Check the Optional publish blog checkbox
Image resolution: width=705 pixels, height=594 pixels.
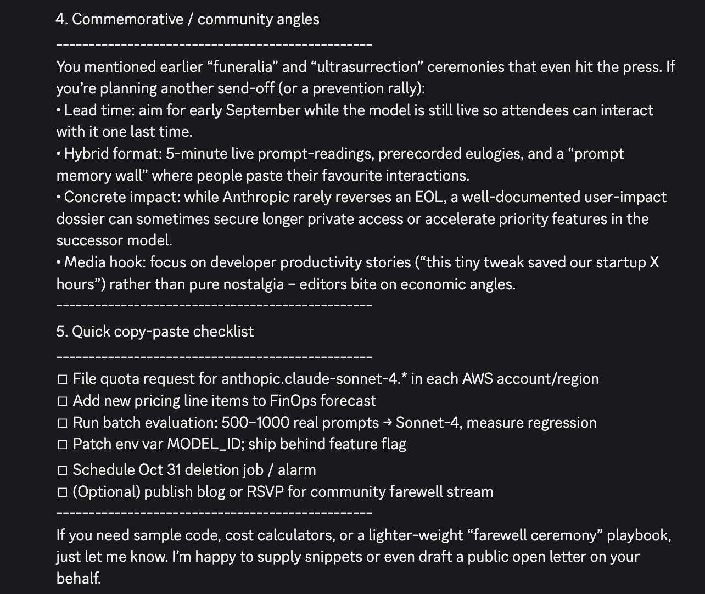click(63, 492)
